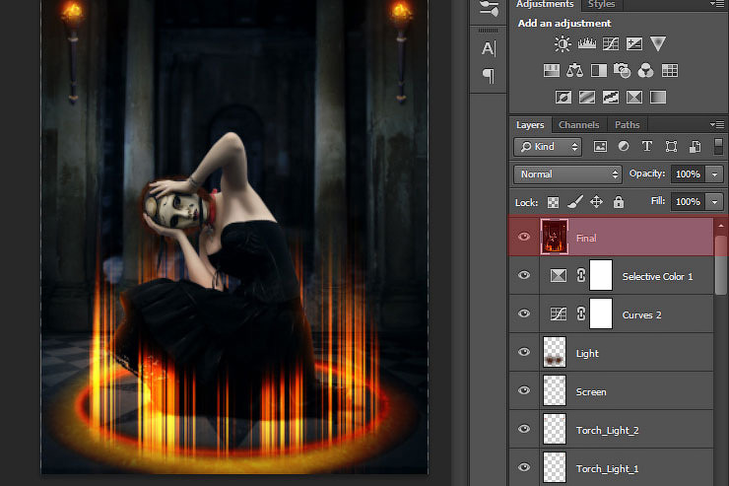
Task: Toggle visibility of Selective Color 1 layer
Action: 524,276
